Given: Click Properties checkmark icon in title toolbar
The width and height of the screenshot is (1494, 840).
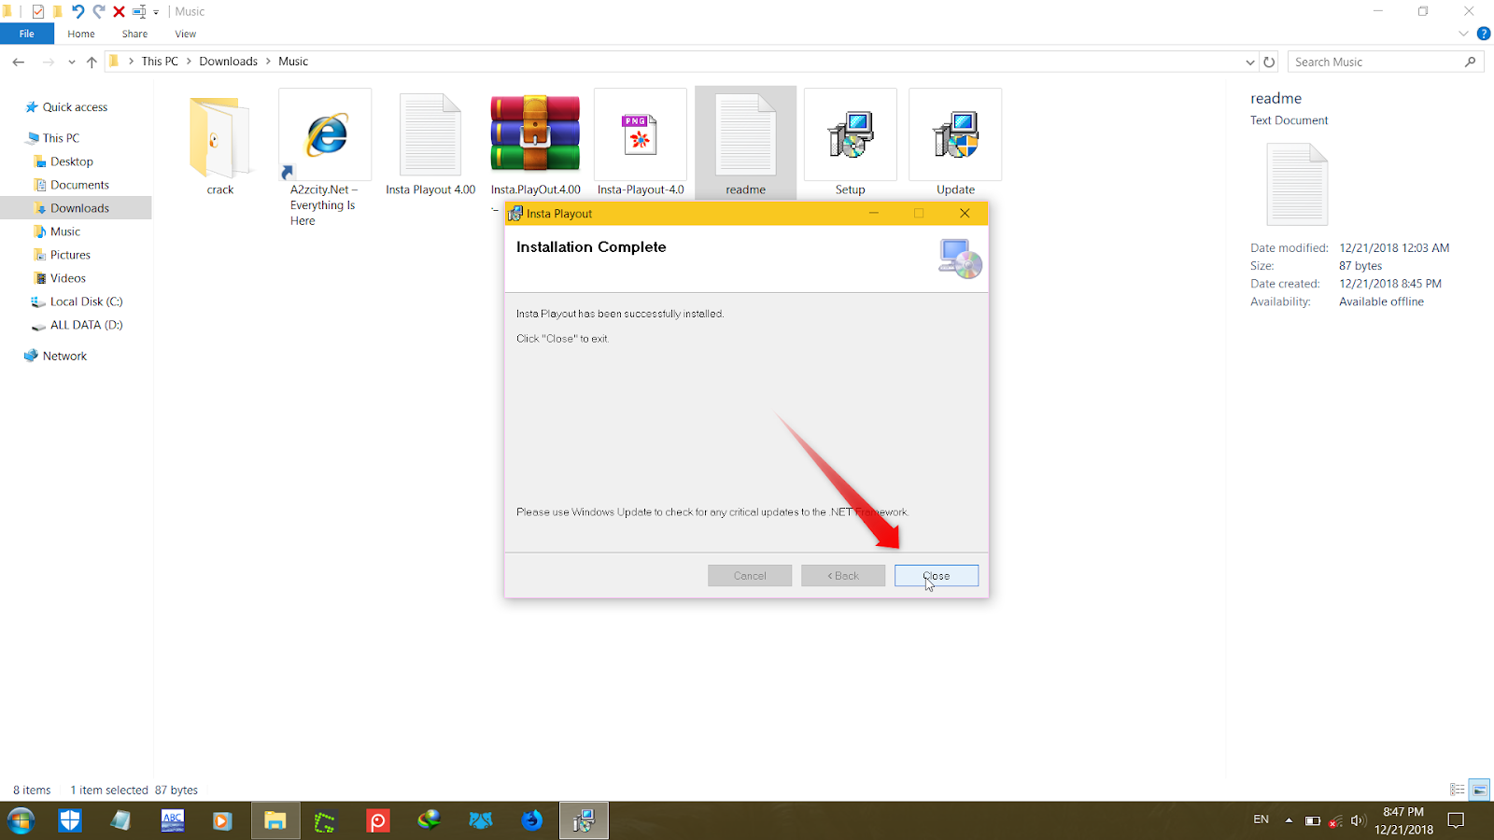Looking at the screenshot, I should pyautogui.click(x=37, y=12).
